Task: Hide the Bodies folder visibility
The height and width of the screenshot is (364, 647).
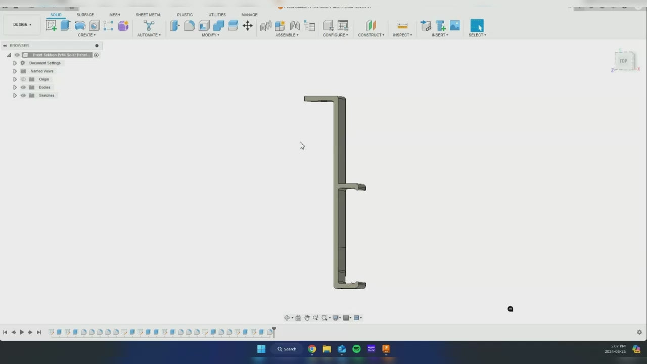Action: click(23, 87)
